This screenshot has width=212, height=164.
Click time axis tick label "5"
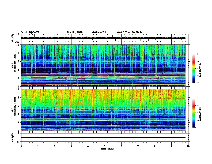(105, 146)
